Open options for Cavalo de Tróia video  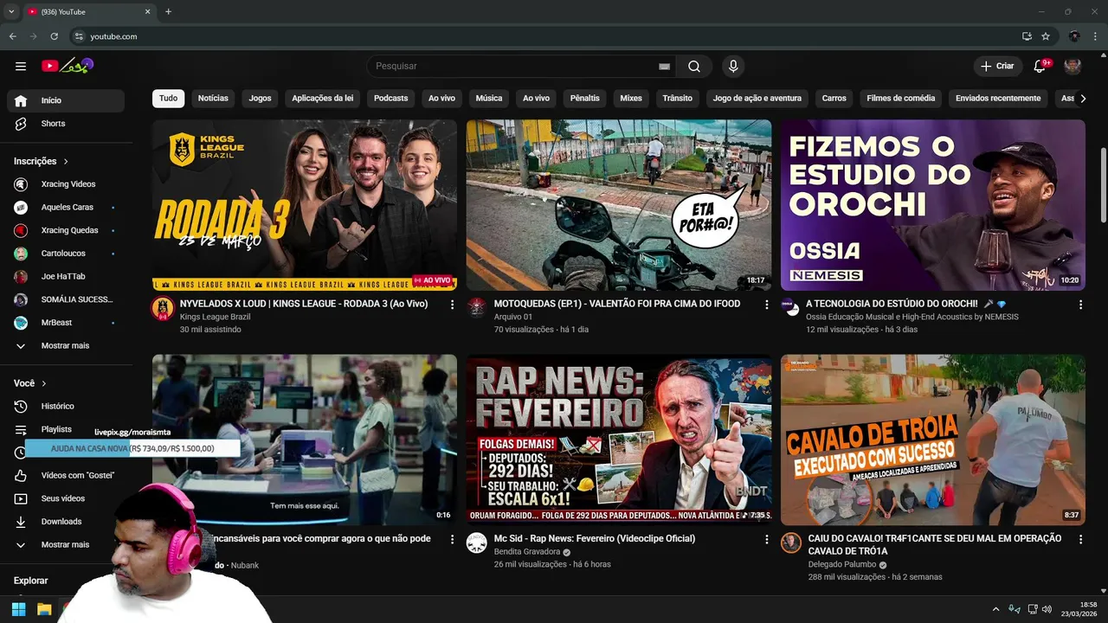pos(1080,539)
